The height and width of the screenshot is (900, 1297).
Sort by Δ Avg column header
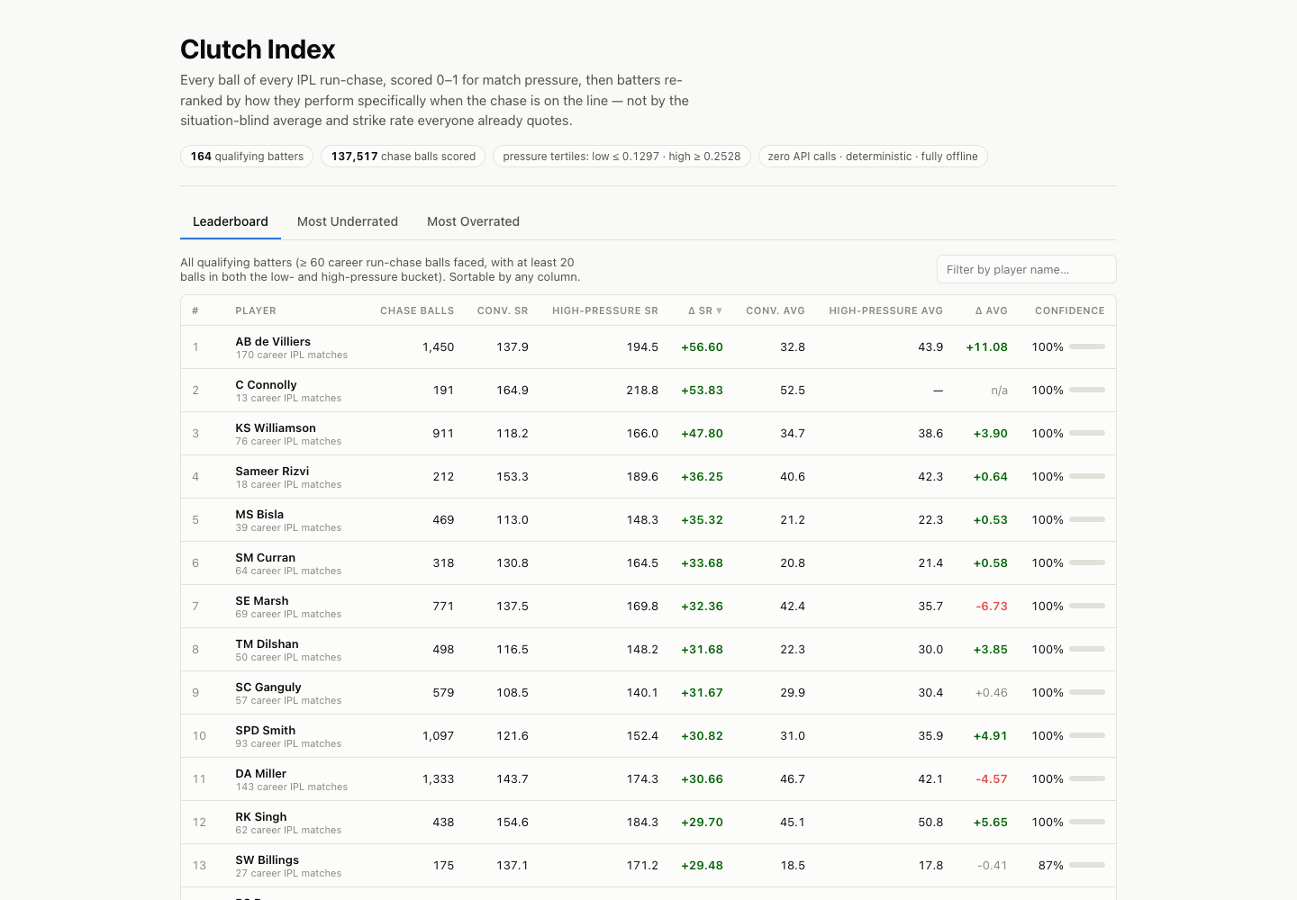pos(992,310)
